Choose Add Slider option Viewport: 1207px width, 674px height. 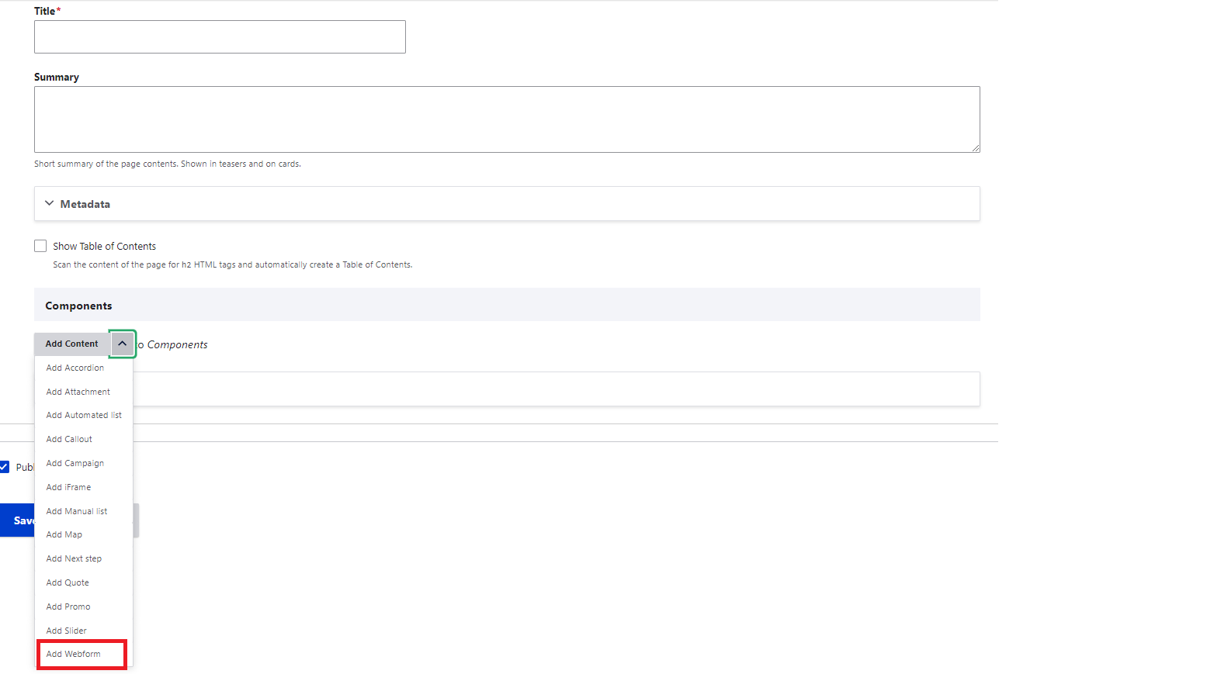(66, 631)
